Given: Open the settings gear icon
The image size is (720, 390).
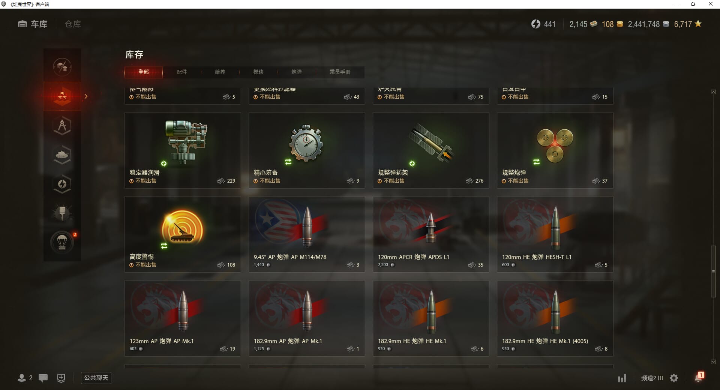Looking at the screenshot, I should coord(674,378).
